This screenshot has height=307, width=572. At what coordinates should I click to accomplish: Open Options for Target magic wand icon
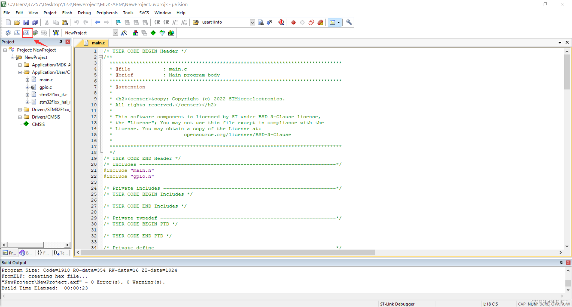point(124,33)
